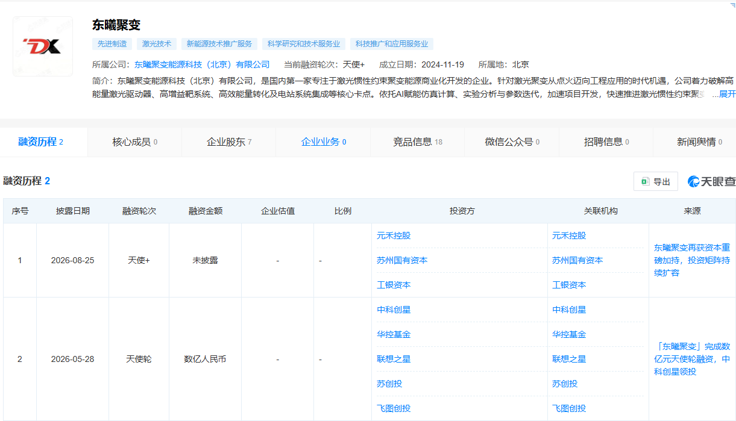Switch to the 招聘信息 tab
This screenshot has height=421, width=736.
pyautogui.click(x=606, y=142)
